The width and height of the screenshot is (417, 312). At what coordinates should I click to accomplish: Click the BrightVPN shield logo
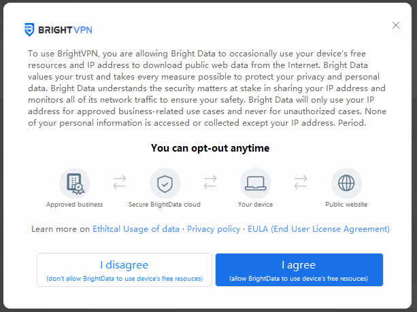tap(29, 29)
